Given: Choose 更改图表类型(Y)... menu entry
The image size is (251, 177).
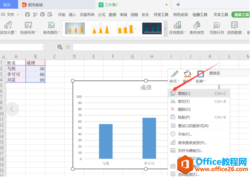Looking at the screenshot, I should (x=199, y=143).
